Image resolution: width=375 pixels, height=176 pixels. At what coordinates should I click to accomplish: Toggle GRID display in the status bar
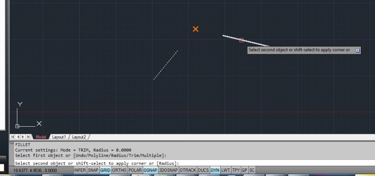point(105,170)
